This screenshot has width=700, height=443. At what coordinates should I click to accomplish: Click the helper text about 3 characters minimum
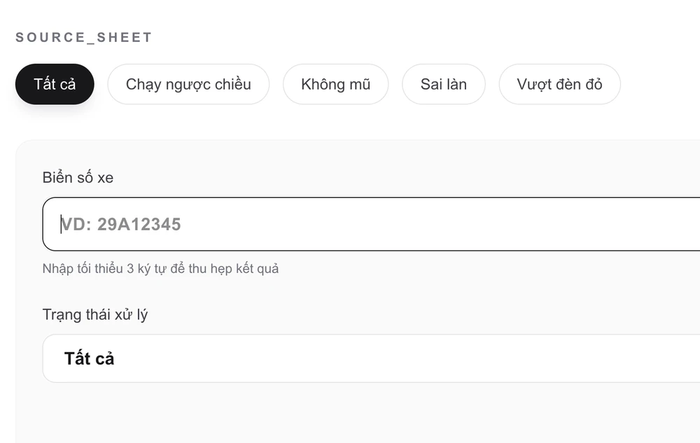tap(160, 268)
